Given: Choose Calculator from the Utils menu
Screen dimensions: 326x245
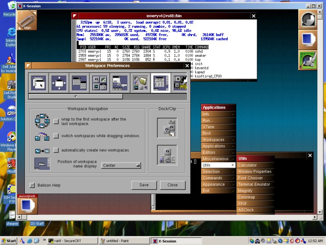Looking at the screenshot, I should pyautogui.click(x=247, y=165).
